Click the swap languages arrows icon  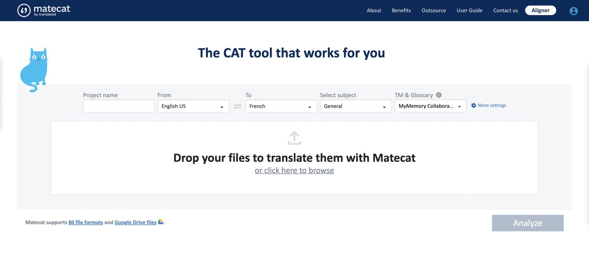[237, 106]
